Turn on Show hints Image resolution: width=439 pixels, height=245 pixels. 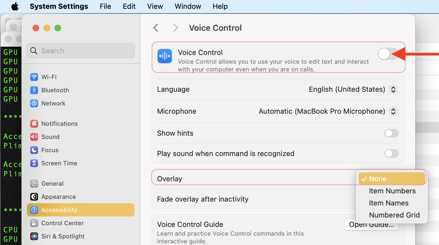391,133
